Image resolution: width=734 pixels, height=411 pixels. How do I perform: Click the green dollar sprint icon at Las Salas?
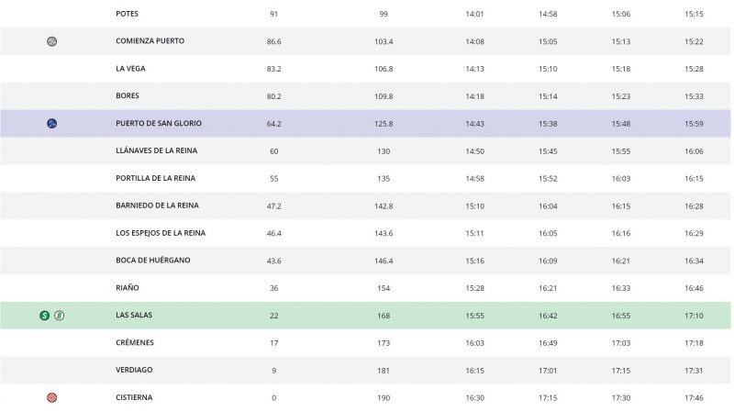pos(44,316)
